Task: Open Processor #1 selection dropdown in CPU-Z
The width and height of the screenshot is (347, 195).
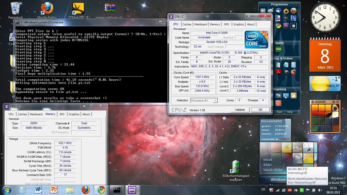Action: [x=204, y=100]
